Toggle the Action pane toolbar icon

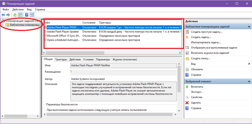[x=32, y=15]
